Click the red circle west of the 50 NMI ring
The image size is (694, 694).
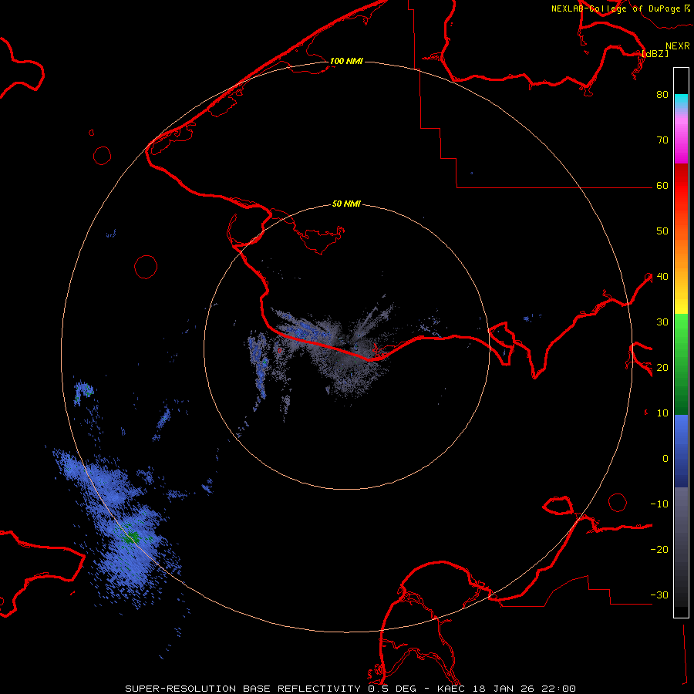(x=146, y=267)
